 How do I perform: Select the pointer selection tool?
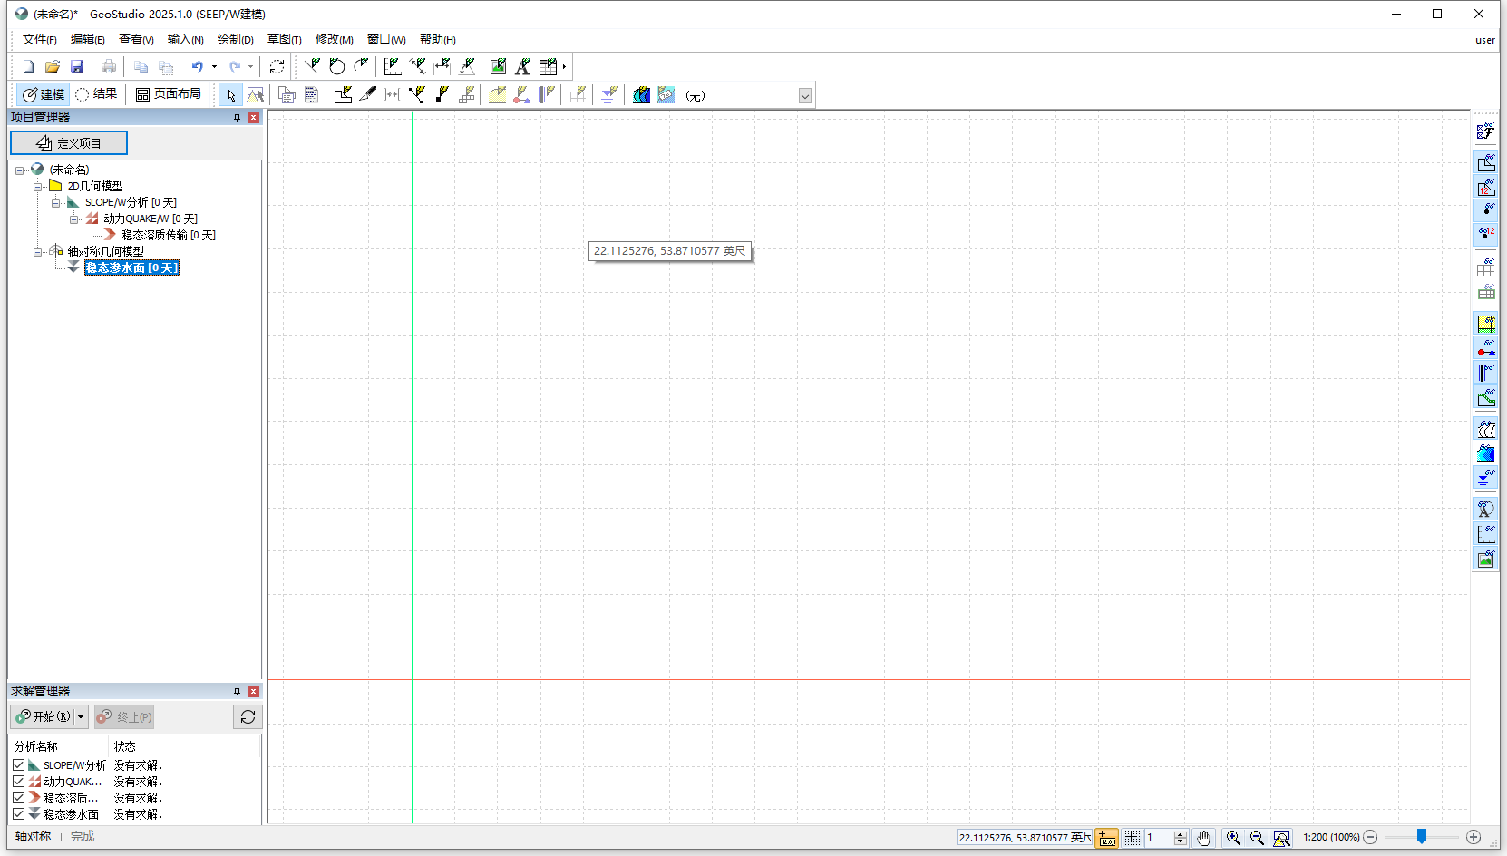(x=230, y=94)
